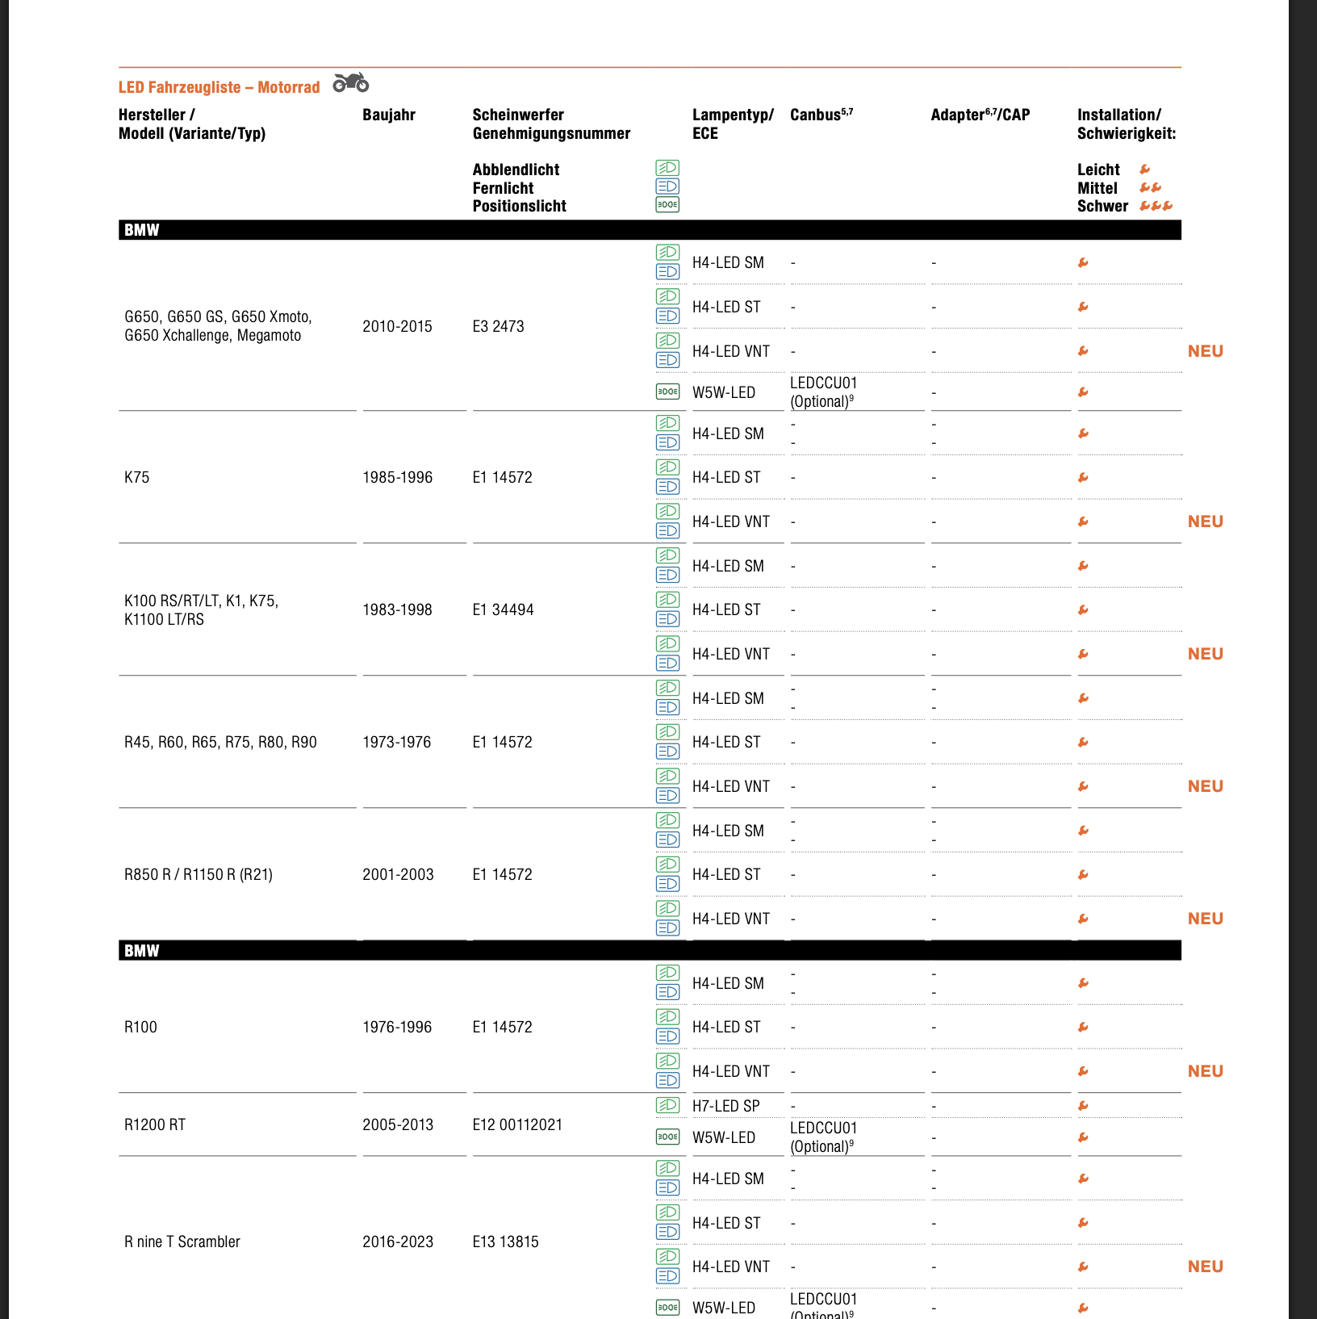The height and width of the screenshot is (1319, 1317).
Task: Click the 'NEU' label beside G650 H4-LED VNT
Action: [x=1206, y=351]
